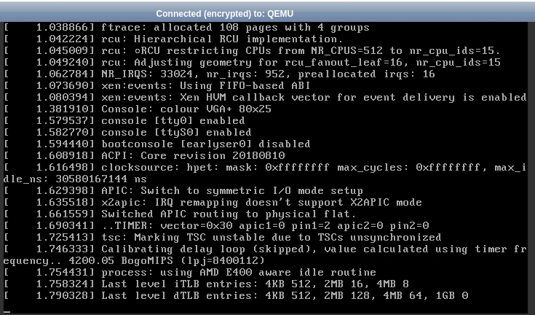Click the ACPI: Core revision 20180810 line
Image resolution: width=535 pixels, height=315 pixels.
(x=144, y=155)
